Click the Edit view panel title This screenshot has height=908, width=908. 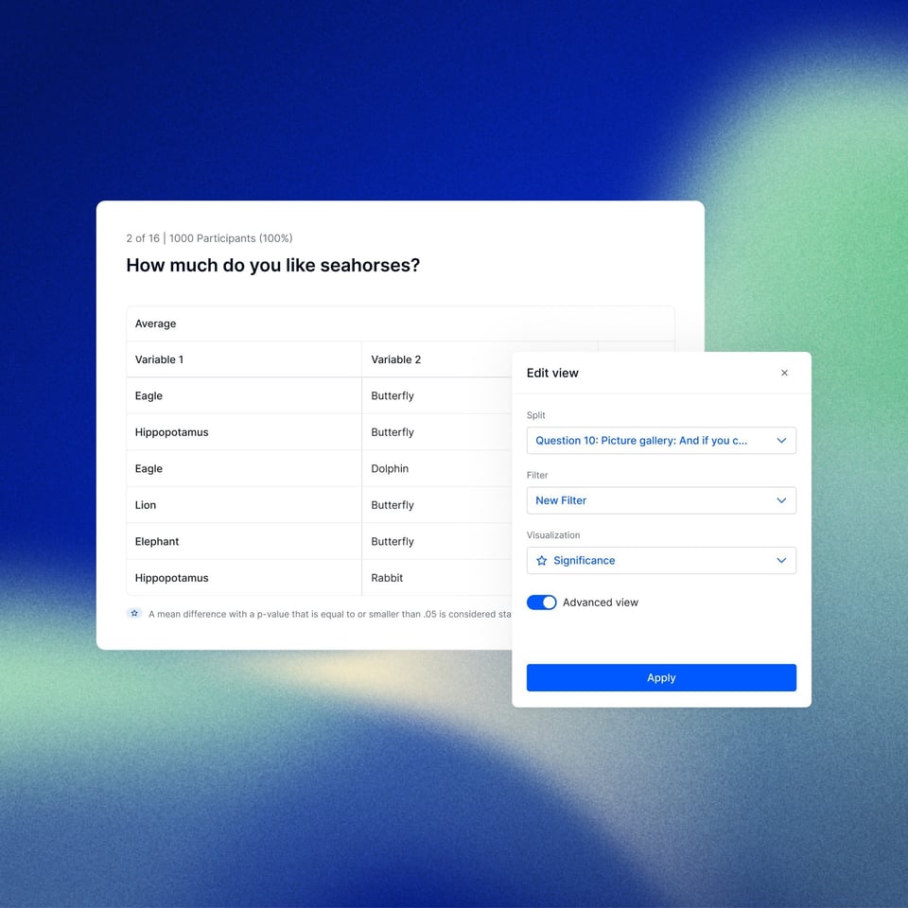coord(552,373)
